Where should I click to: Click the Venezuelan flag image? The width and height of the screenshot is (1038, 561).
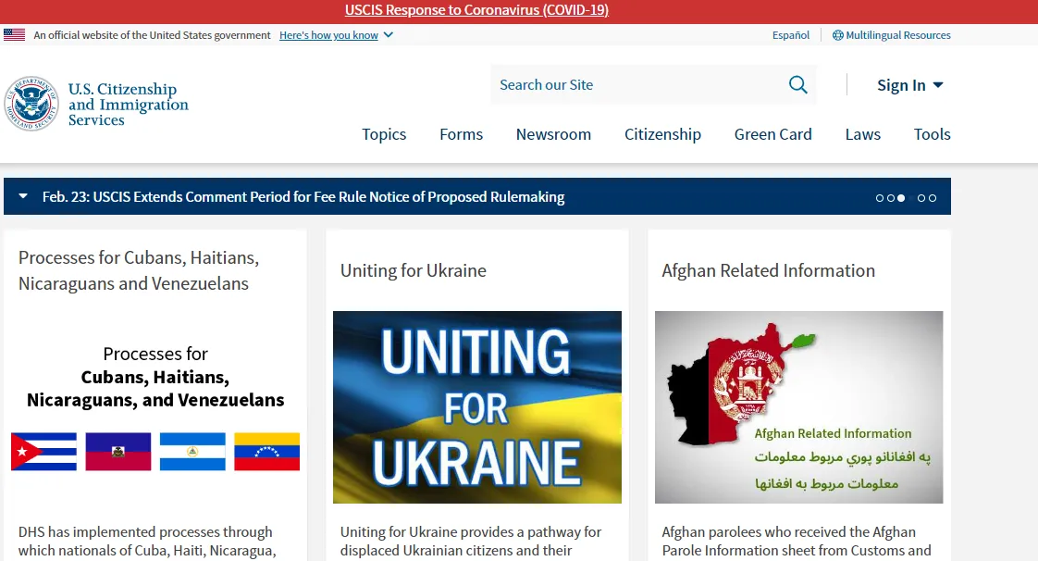tap(266, 452)
